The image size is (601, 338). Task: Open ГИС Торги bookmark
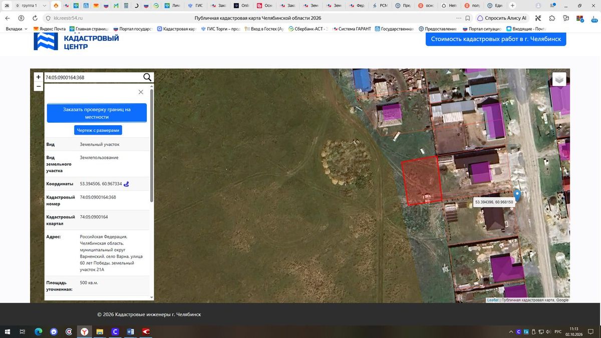point(221,29)
